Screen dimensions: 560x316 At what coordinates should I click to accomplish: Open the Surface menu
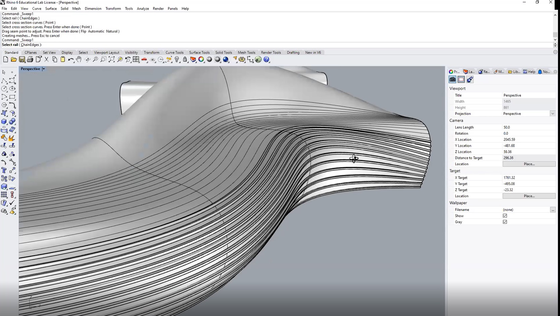pyautogui.click(x=51, y=8)
